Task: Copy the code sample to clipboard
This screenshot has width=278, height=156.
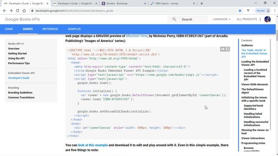Action: (228, 49)
